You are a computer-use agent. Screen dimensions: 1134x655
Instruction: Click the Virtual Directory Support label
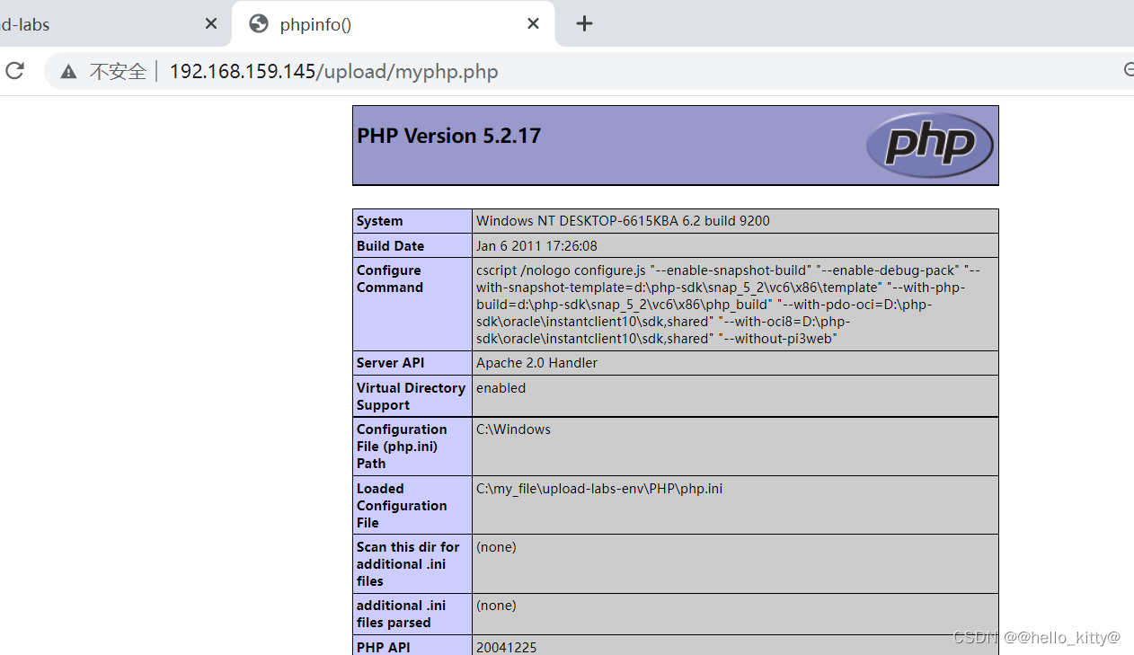[411, 396]
